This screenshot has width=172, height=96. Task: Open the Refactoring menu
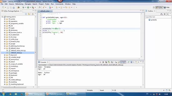coord(19,4)
